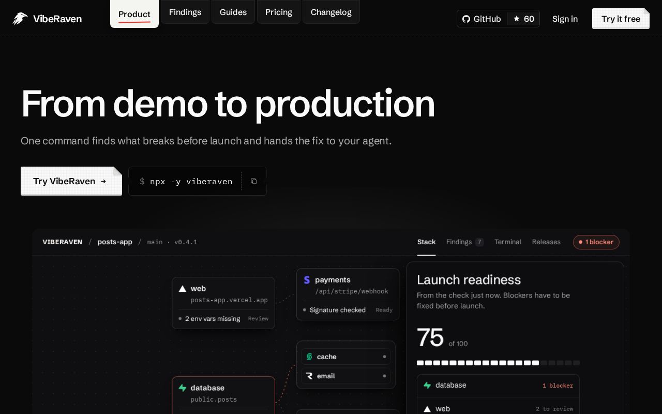This screenshot has width=662, height=414.
Task: Click 'public.posts' in database node
Action: 214,400
